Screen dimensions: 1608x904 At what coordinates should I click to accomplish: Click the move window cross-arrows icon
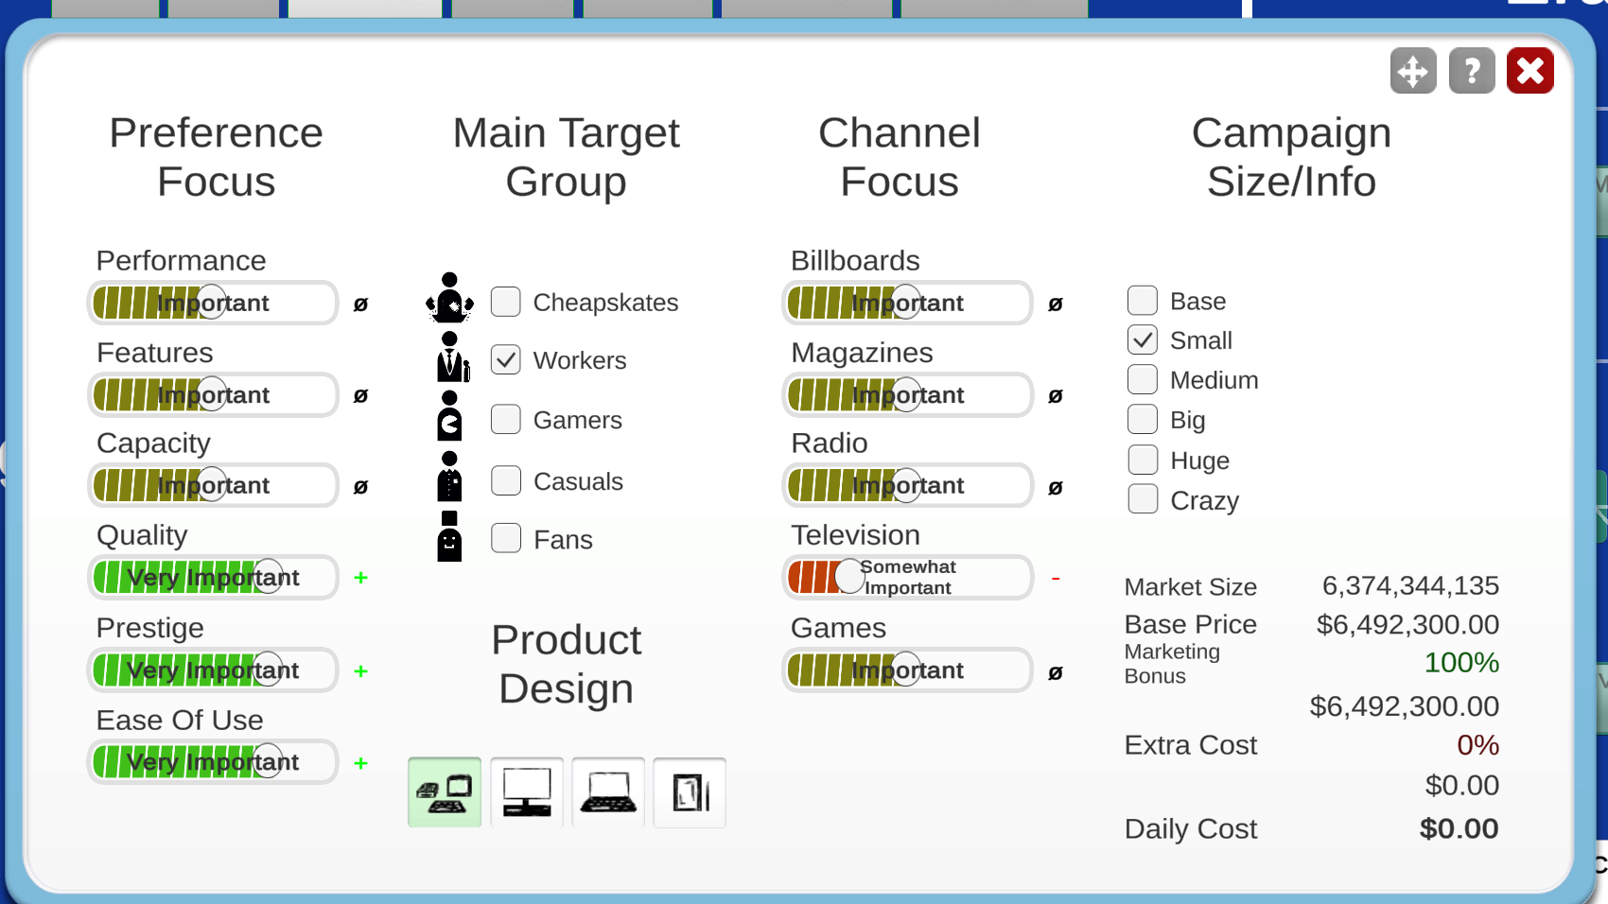click(x=1413, y=71)
